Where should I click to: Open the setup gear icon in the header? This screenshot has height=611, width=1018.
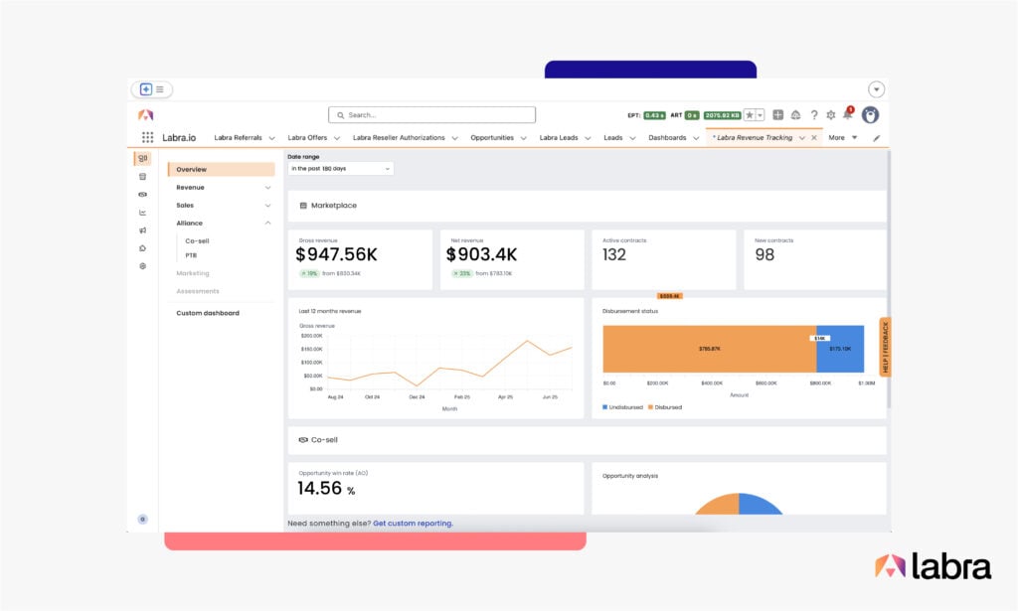pos(830,115)
